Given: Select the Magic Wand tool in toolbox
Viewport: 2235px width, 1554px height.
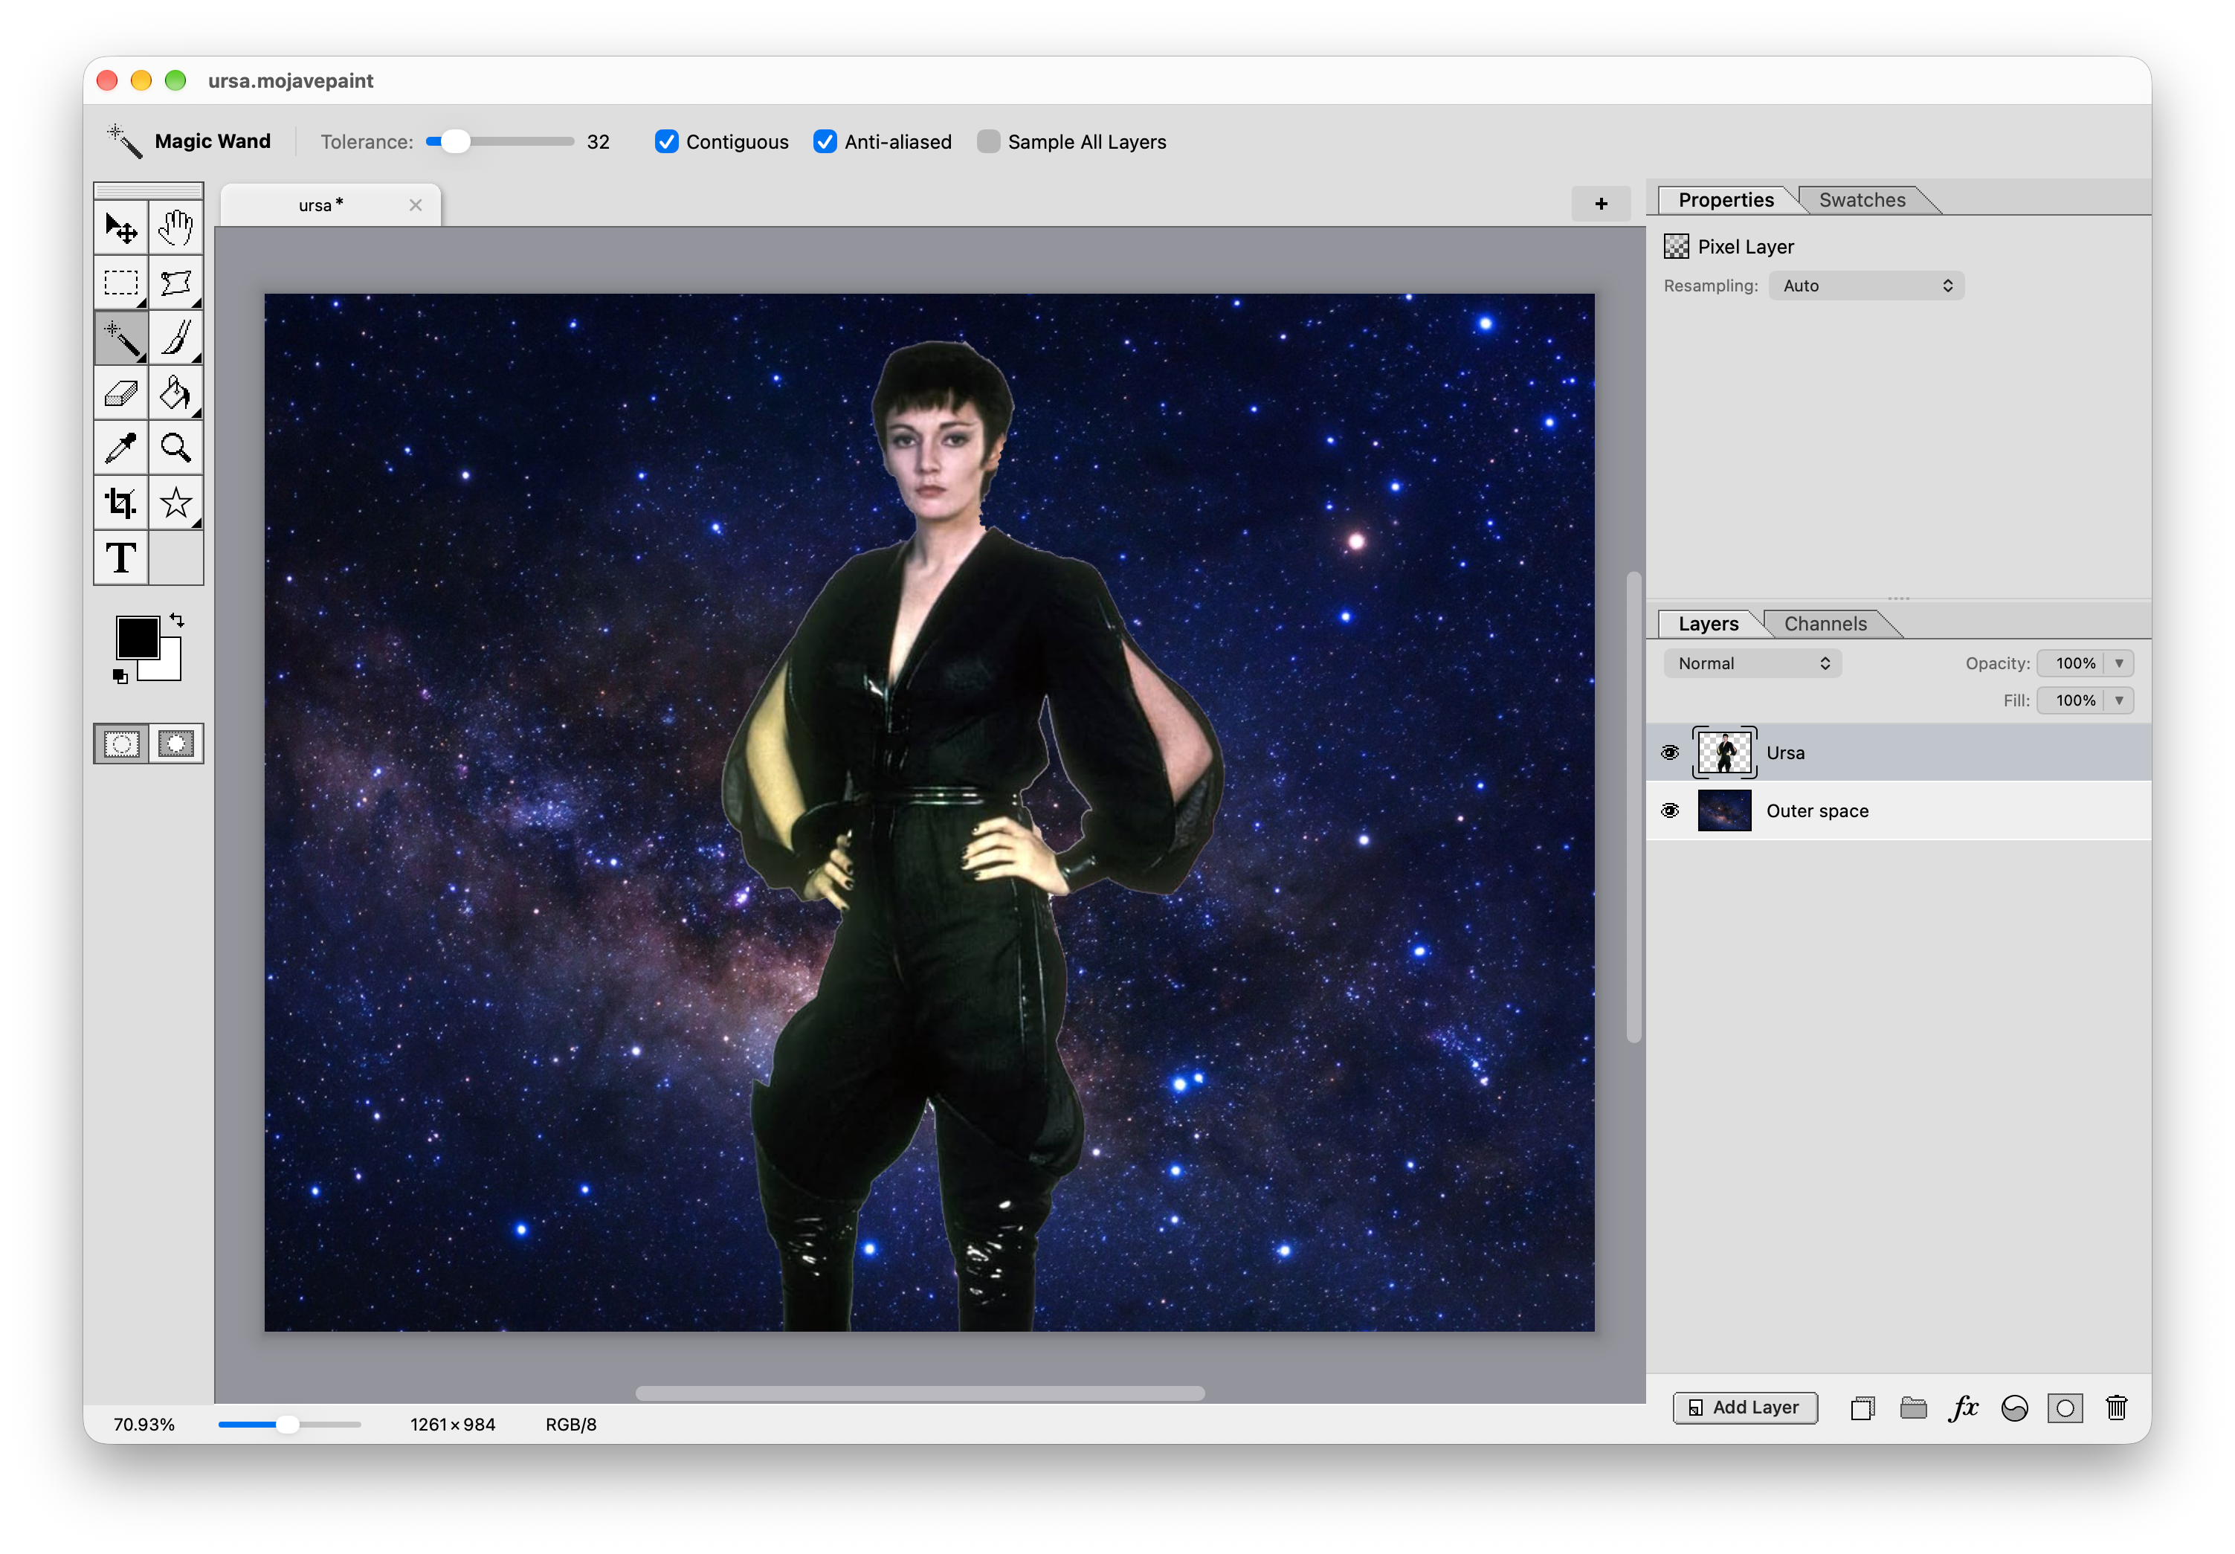Looking at the screenshot, I should 120,338.
